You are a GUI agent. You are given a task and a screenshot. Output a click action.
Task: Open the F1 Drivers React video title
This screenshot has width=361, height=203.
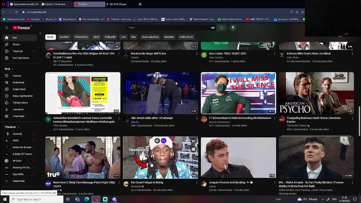click(240, 118)
